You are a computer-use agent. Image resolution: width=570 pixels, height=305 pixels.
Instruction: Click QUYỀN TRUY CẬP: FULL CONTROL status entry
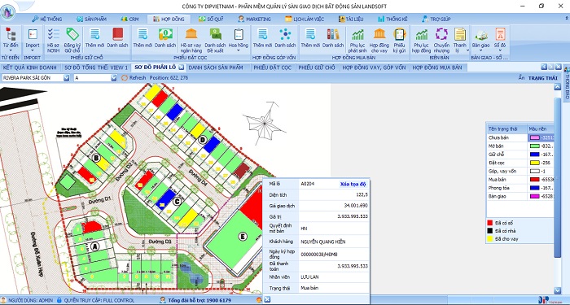coord(99,301)
